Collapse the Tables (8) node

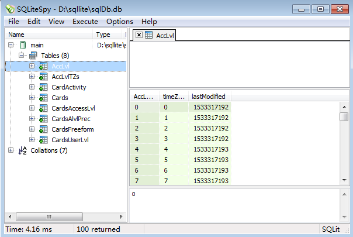[22, 55]
